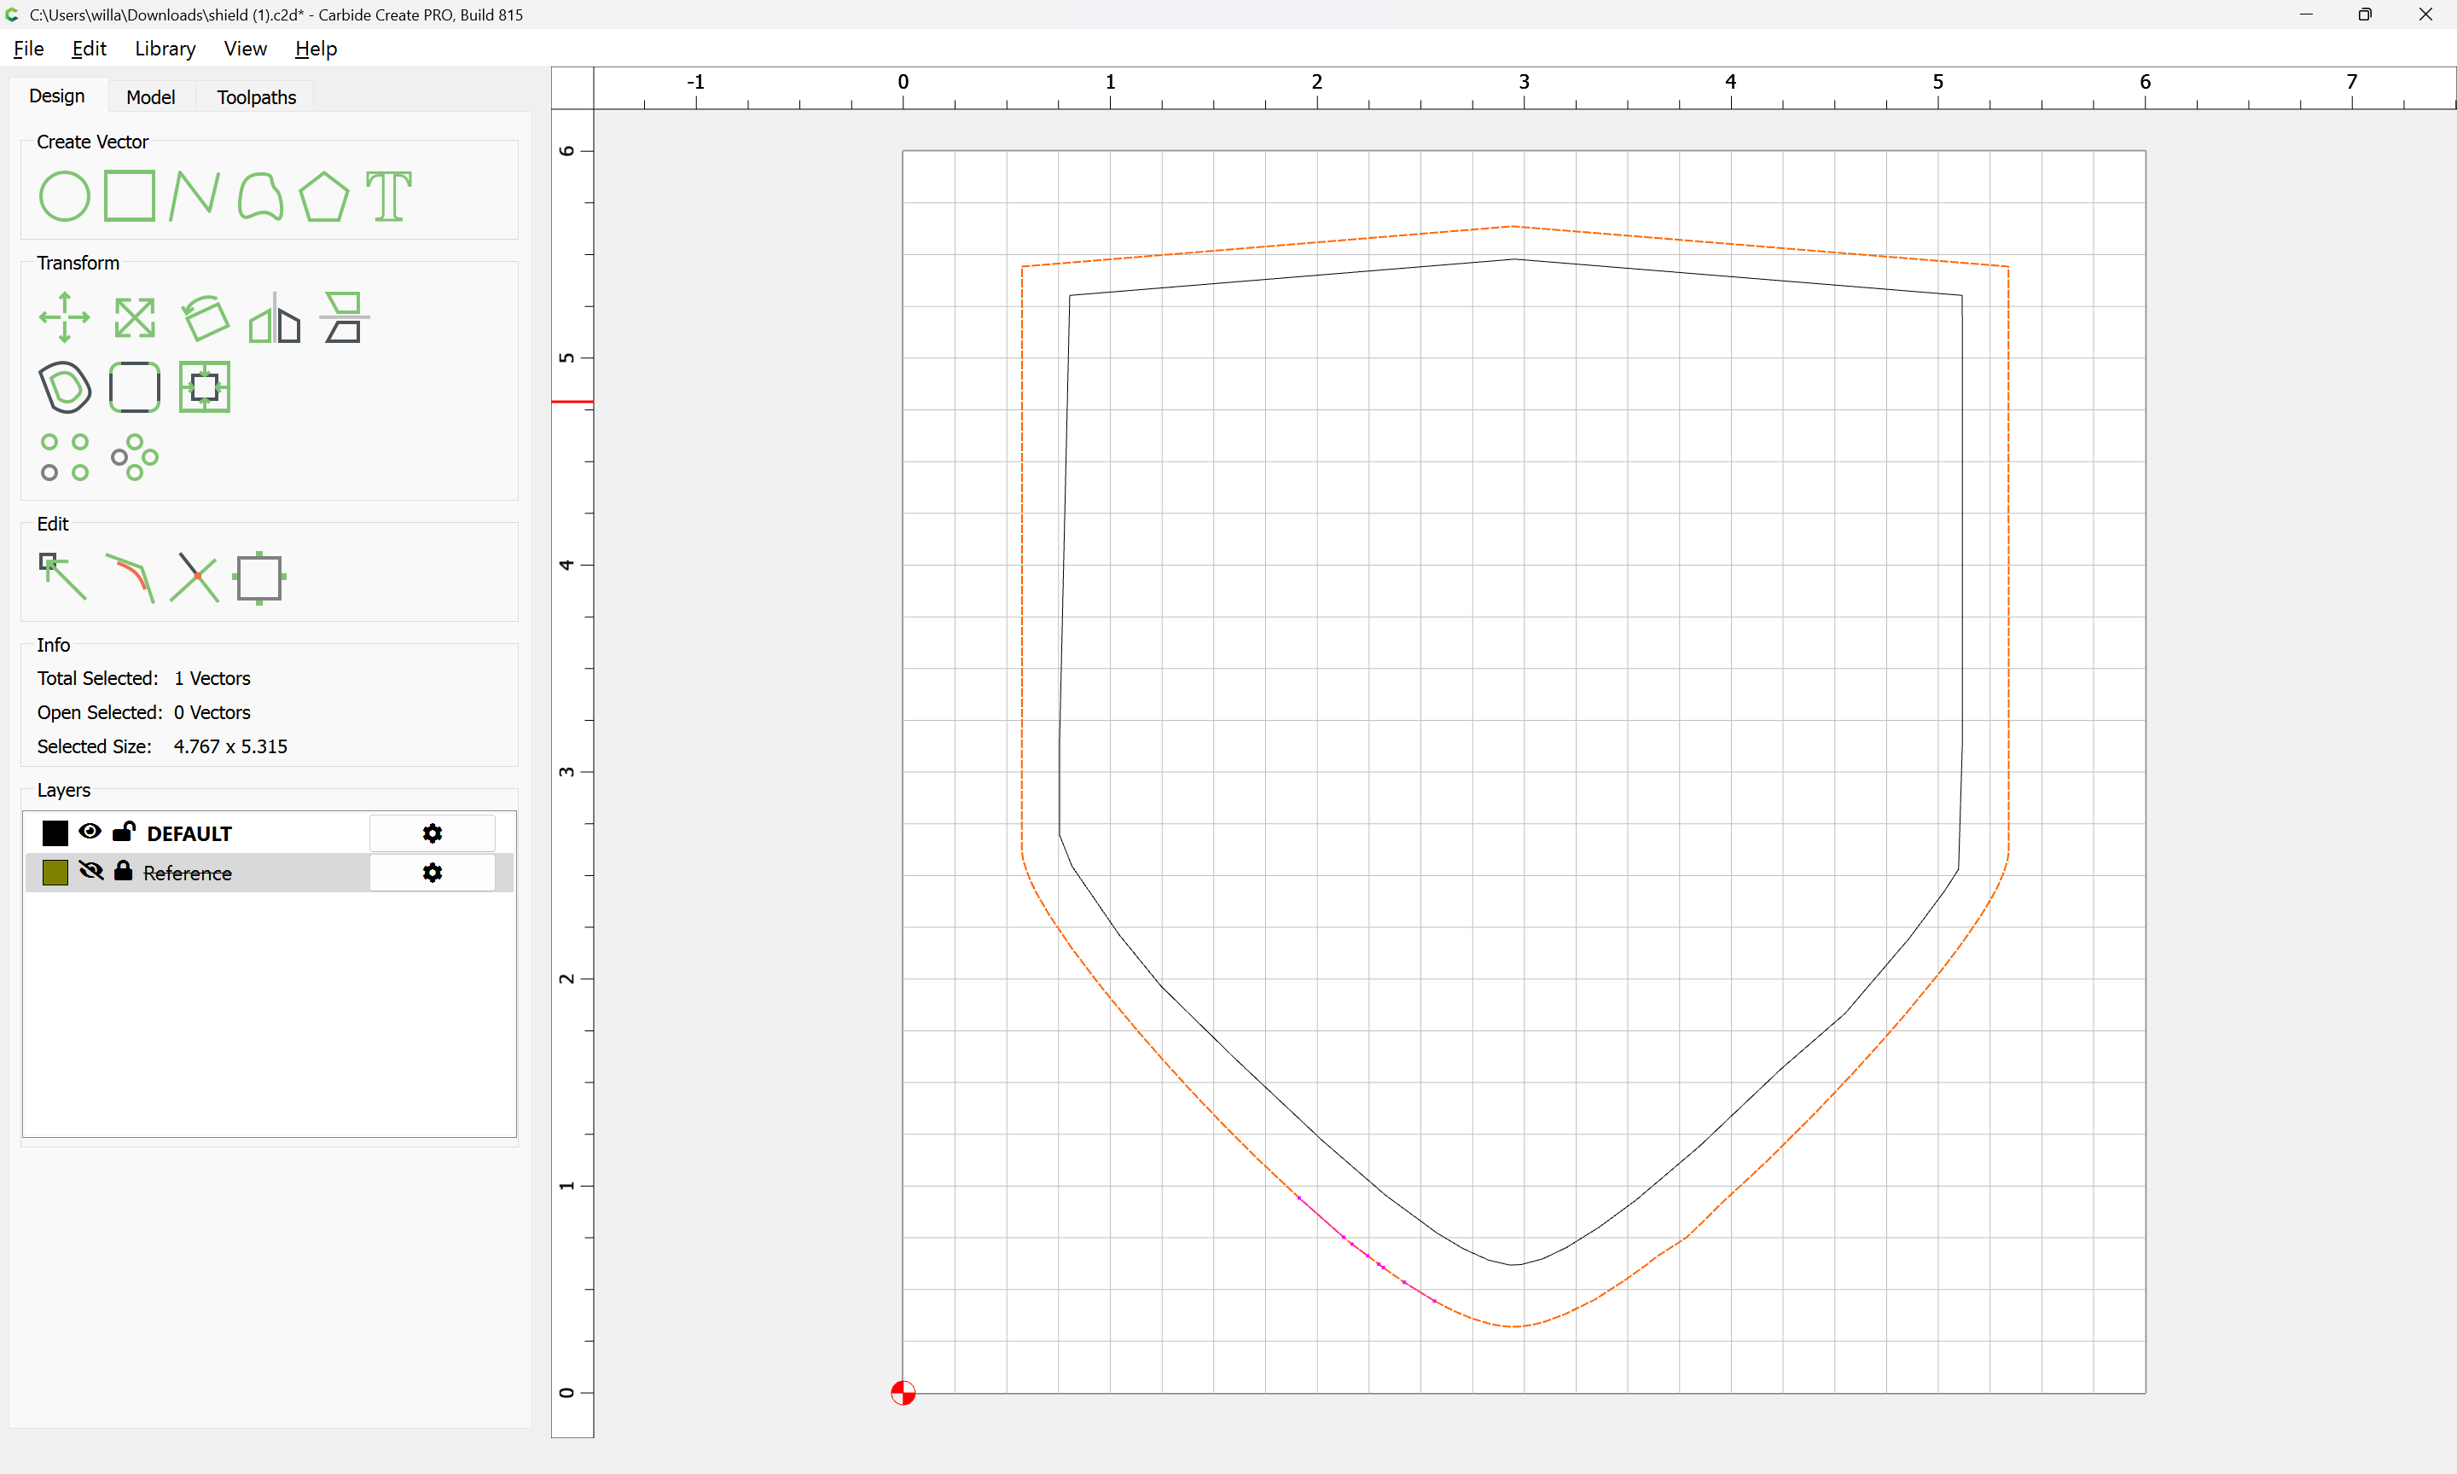Open the Edit panel square-frame tool

[259, 578]
